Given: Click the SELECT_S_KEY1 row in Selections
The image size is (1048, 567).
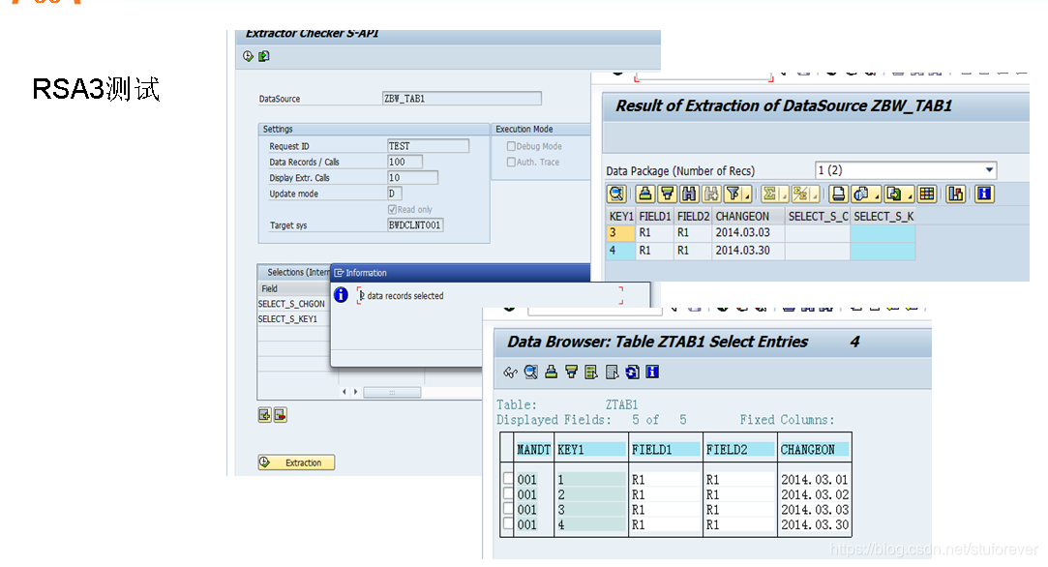Looking at the screenshot, I should click(293, 319).
